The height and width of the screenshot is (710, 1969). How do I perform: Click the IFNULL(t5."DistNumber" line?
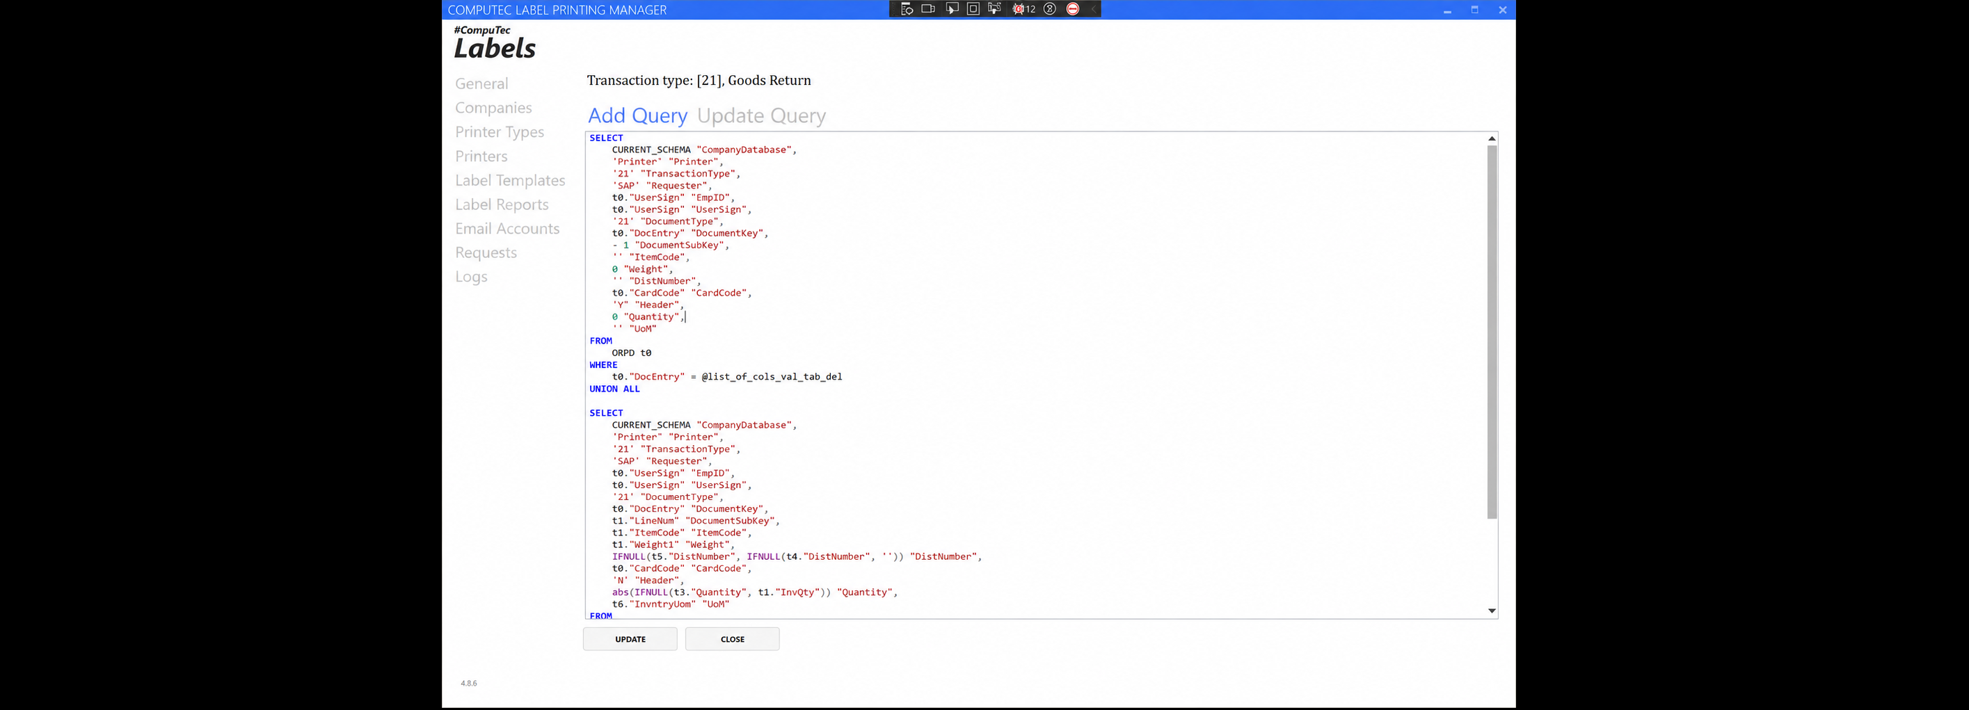click(x=797, y=557)
